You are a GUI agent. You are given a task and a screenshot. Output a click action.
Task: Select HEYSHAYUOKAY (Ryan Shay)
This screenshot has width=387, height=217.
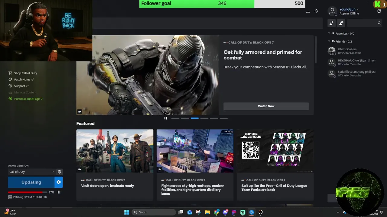pyautogui.click(x=356, y=60)
